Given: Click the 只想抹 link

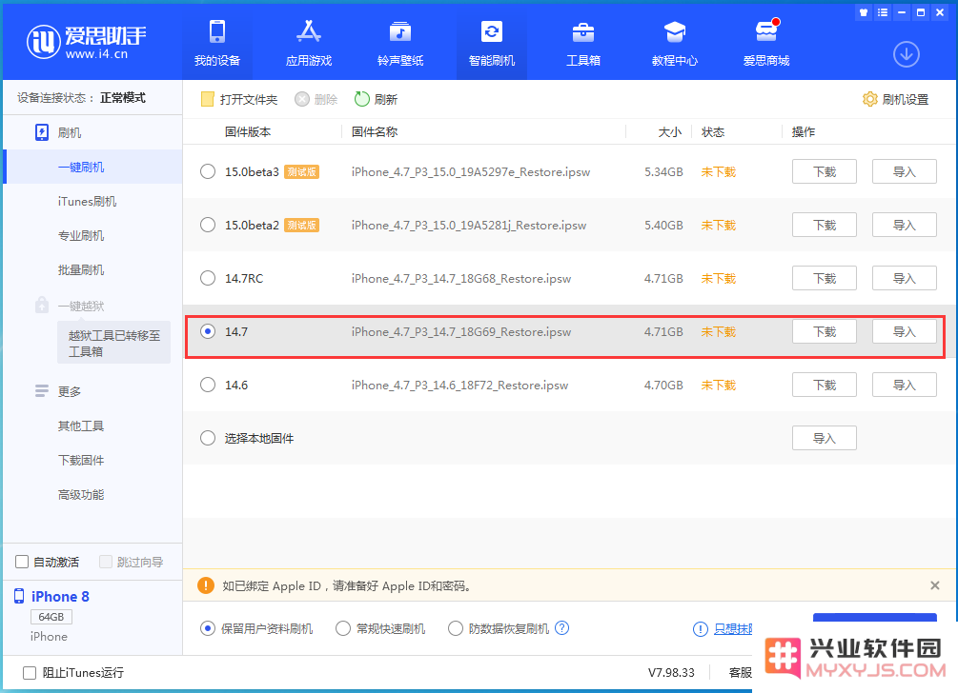Looking at the screenshot, I should pyautogui.click(x=733, y=629).
